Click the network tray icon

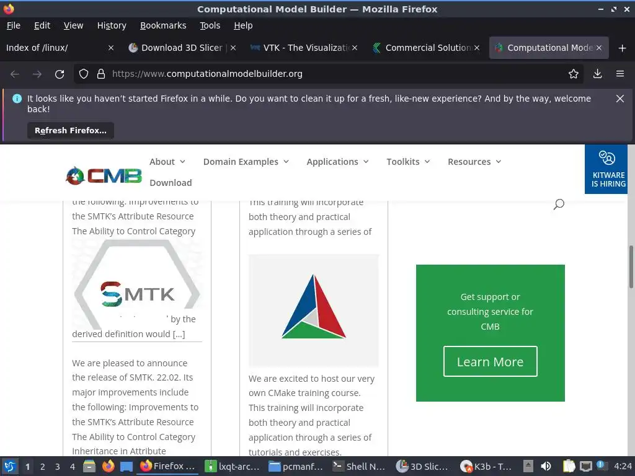pyautogui.click(x=585, y=466)
